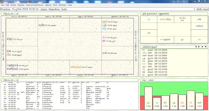This screenshot has height=111, width=209.
Task: Click the next (right arrow) button in Vimshottari header
Action: (199, 47)
